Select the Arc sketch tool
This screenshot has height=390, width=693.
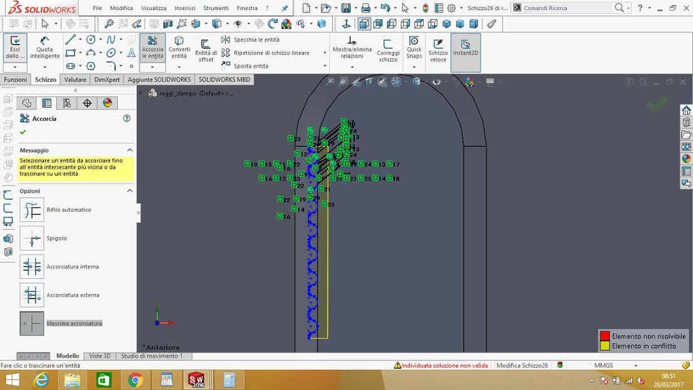click(91, 53)
